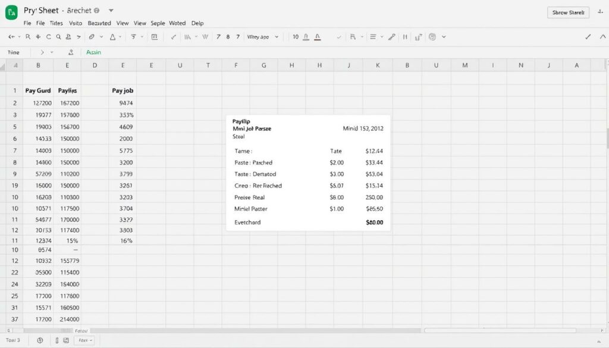609x348 pixels.
Task: Click the round globe icon in toolbar
Action: [432, 37]
